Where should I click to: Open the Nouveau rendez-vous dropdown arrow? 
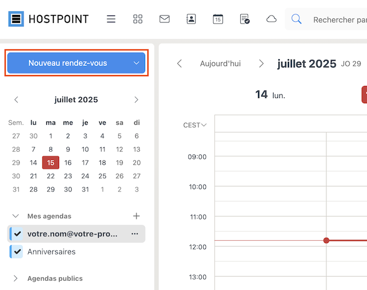[x=136, y=63]
